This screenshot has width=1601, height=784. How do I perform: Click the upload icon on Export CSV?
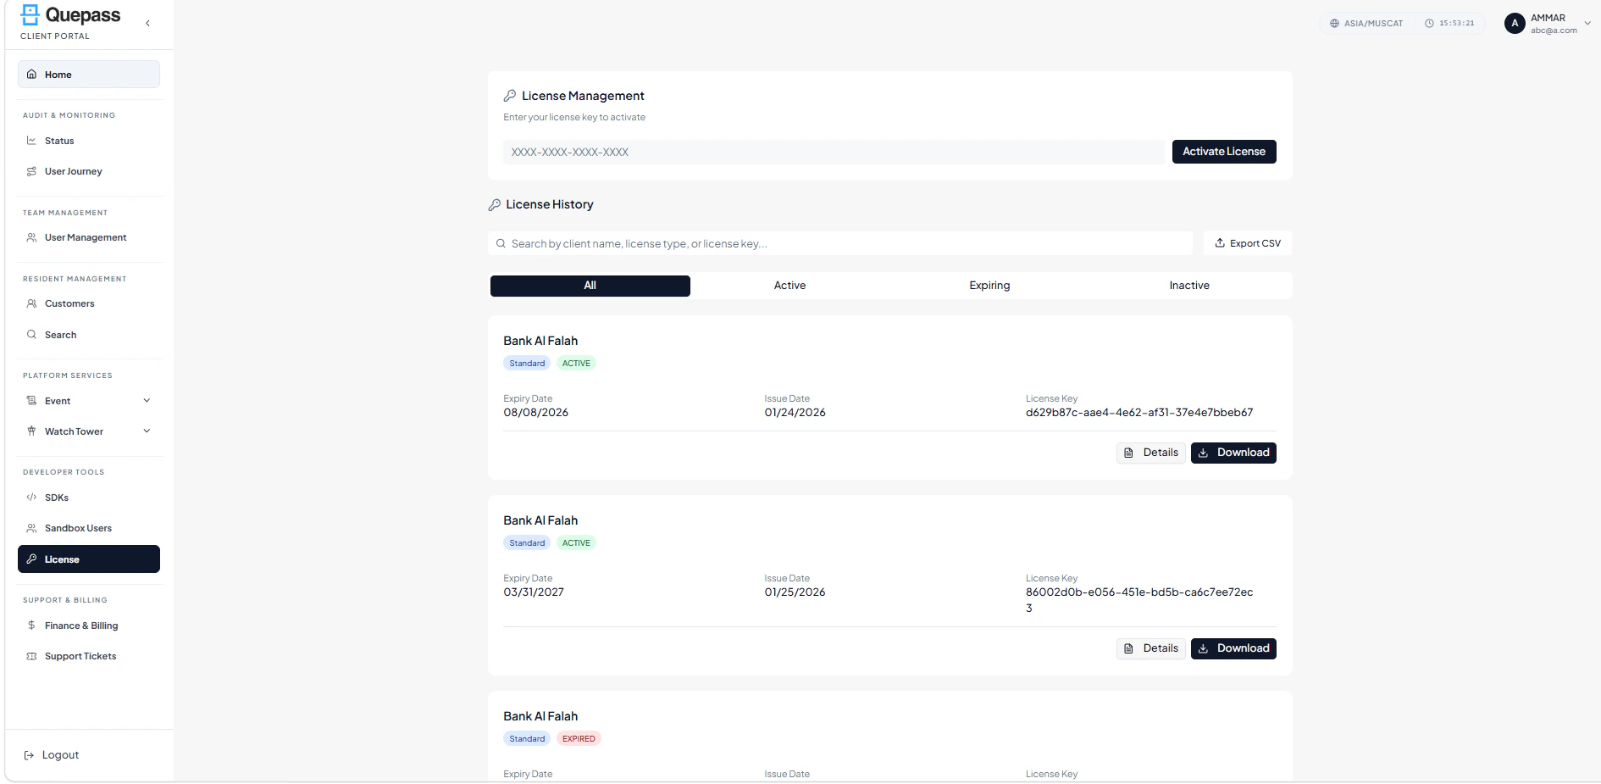(x=1220, y=243)
